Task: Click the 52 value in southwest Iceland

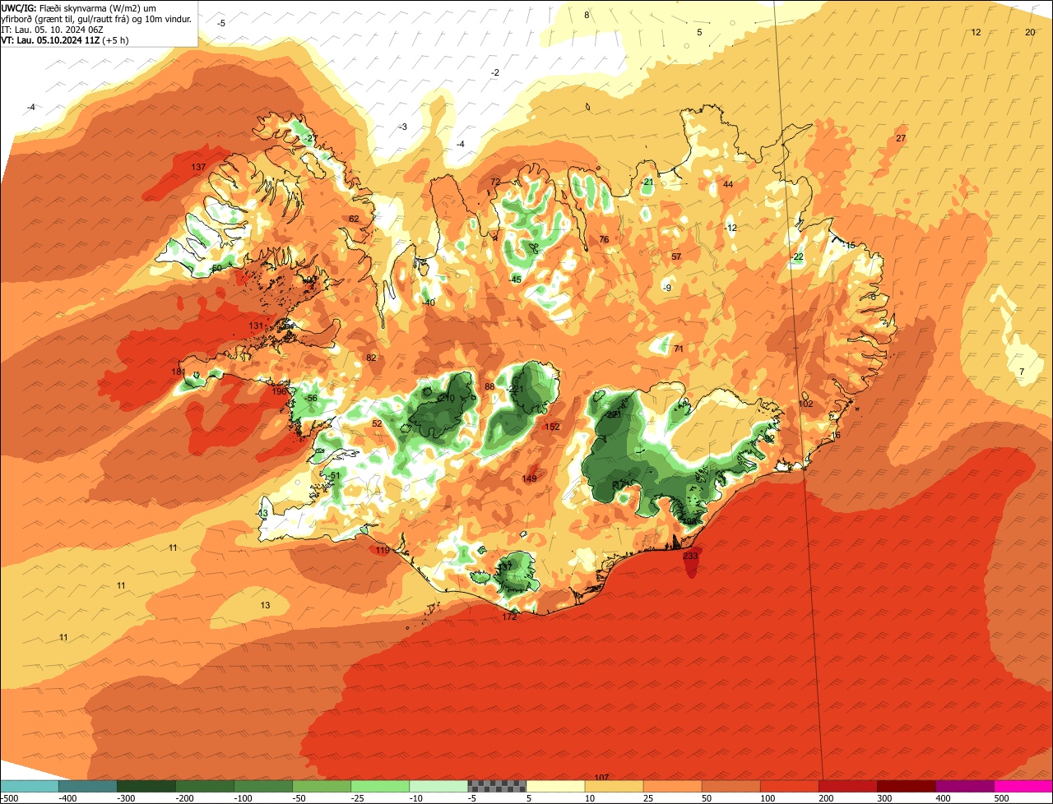Action: 377,424
